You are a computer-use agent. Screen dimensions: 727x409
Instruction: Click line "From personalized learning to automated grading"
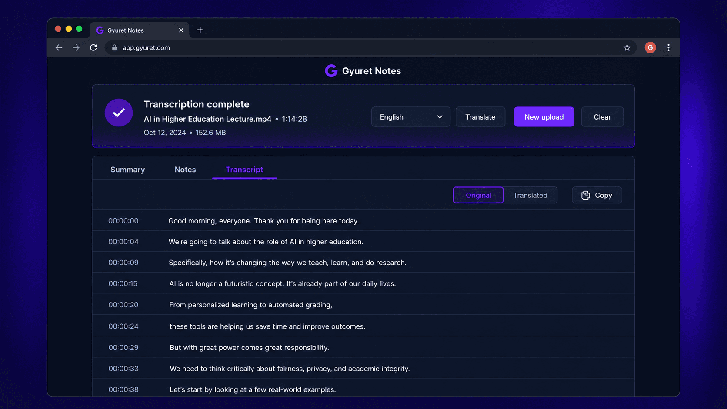point(250,305)
